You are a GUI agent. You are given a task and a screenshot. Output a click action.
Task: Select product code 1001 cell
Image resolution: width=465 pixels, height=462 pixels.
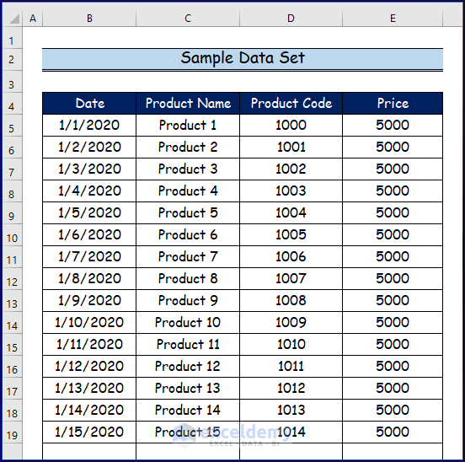click(x=291, y=148)
